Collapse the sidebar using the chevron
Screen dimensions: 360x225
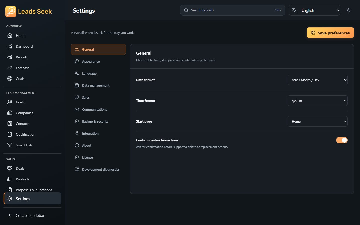point(10,215)
